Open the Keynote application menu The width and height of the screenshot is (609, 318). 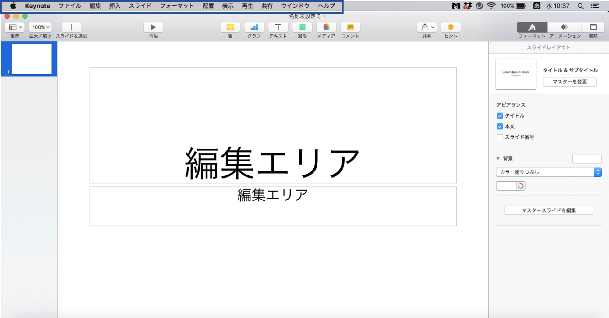click(37, 6)
